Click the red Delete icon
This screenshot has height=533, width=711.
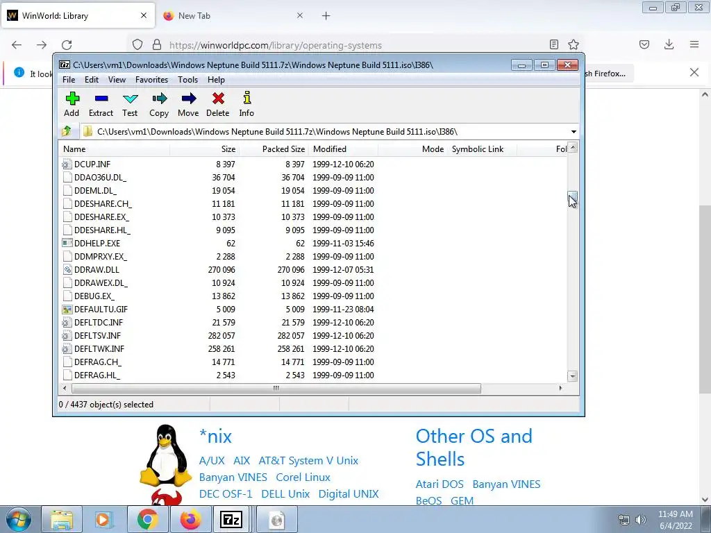tap(218, 104)
